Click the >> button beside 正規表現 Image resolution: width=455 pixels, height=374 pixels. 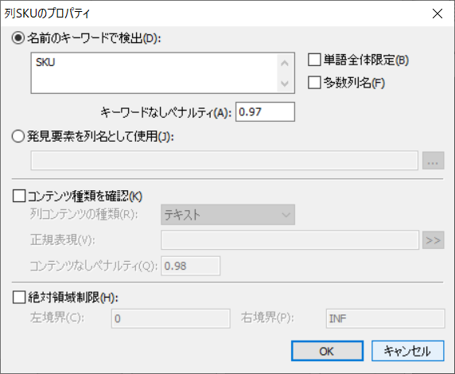coord(433,240)
